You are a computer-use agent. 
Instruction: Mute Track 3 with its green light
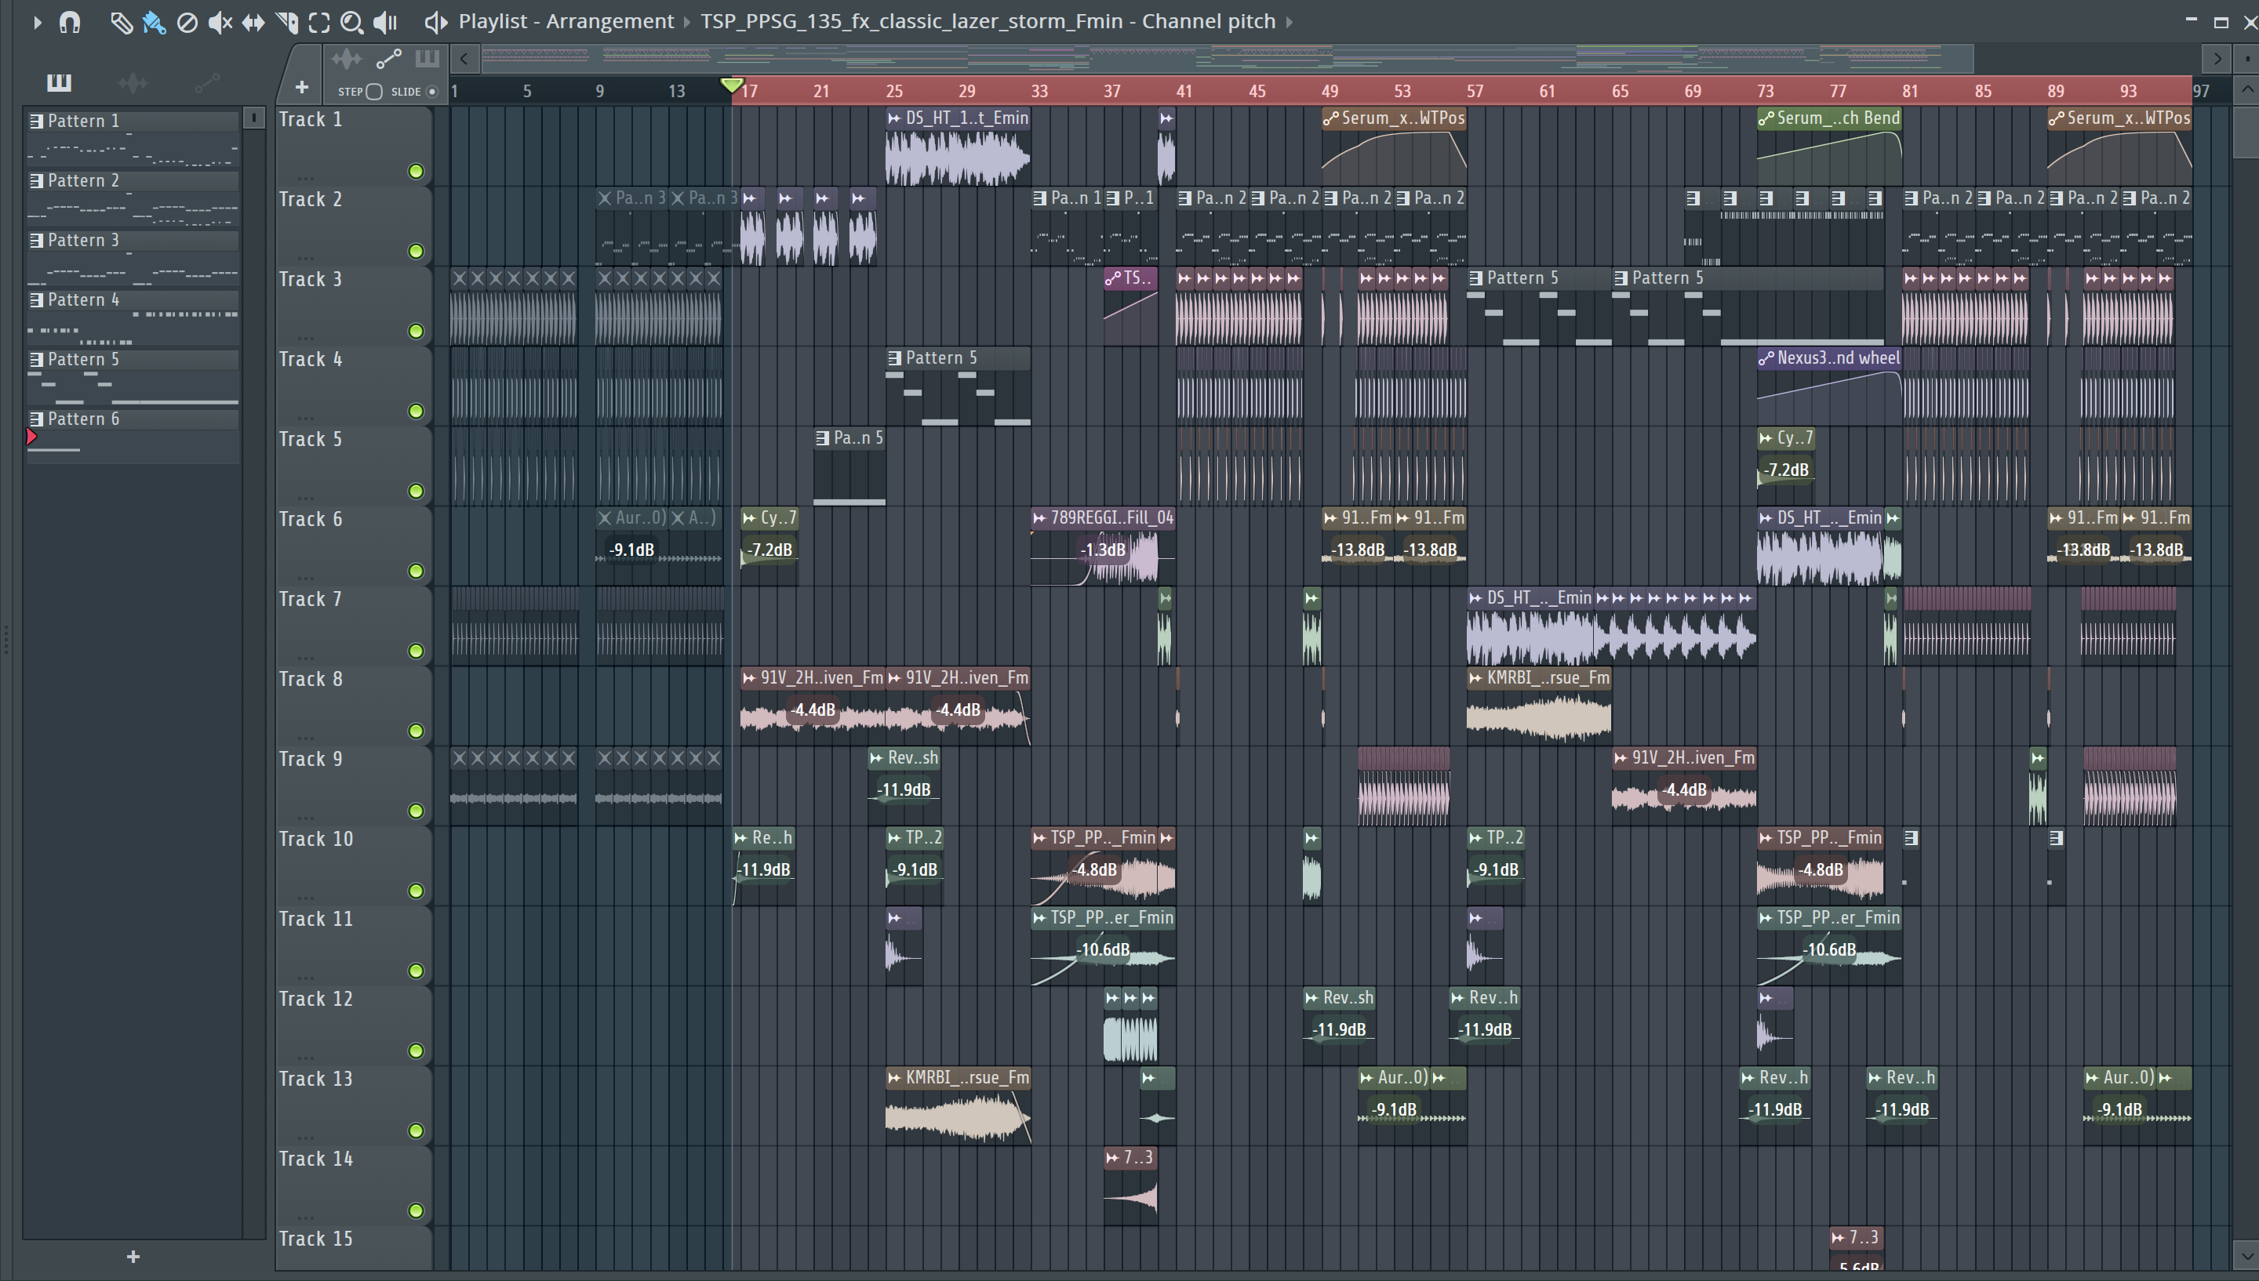pos(417,332)
